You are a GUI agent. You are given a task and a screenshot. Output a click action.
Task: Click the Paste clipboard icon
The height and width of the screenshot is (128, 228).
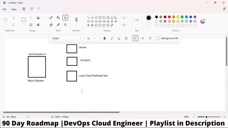pyautogui.click(x=6, y=20)
